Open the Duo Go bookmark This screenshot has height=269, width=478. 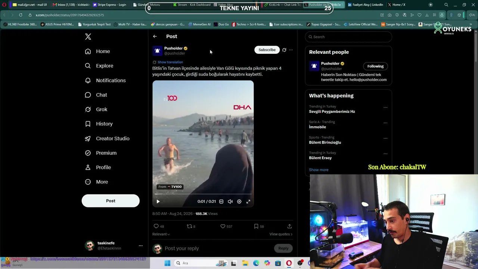tap(221, 24)
